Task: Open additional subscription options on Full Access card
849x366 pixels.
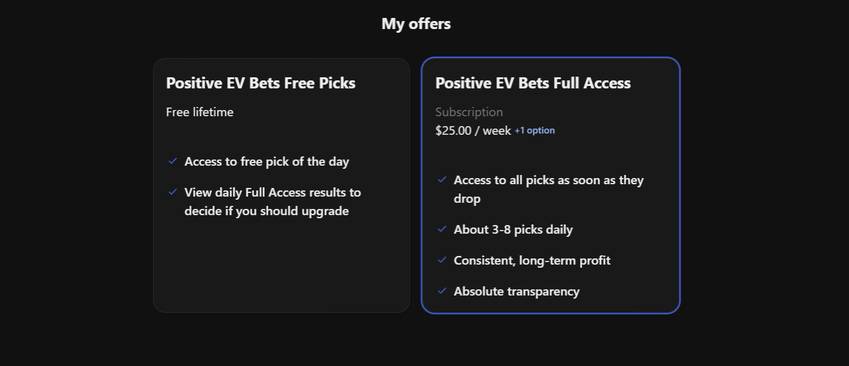Action: [534, 130]
